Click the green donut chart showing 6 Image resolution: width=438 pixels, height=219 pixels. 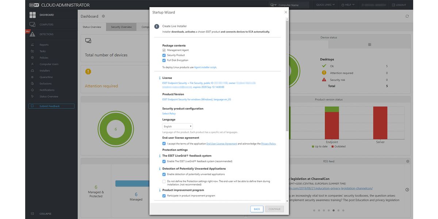pos(116,129)
